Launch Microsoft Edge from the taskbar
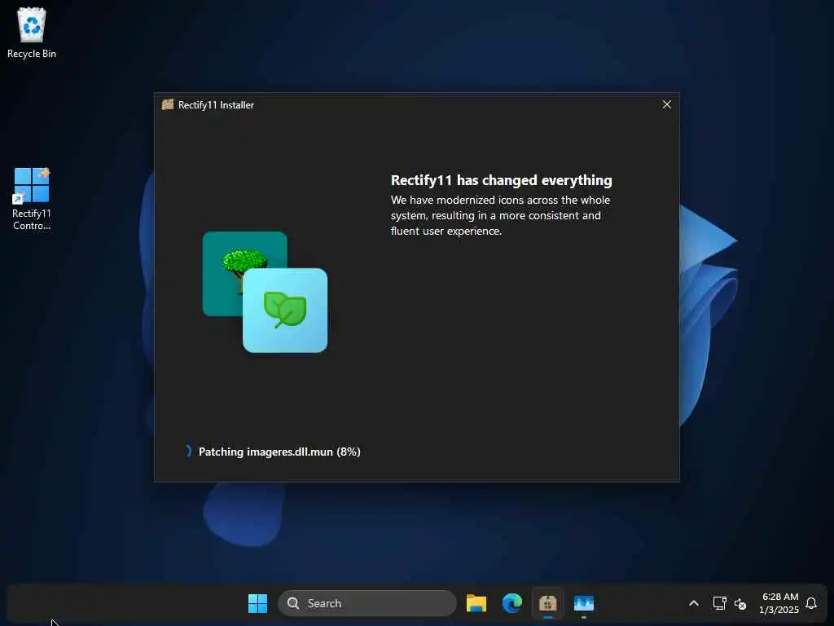Viewport: 834px width, 626px height. pos(512,603)
